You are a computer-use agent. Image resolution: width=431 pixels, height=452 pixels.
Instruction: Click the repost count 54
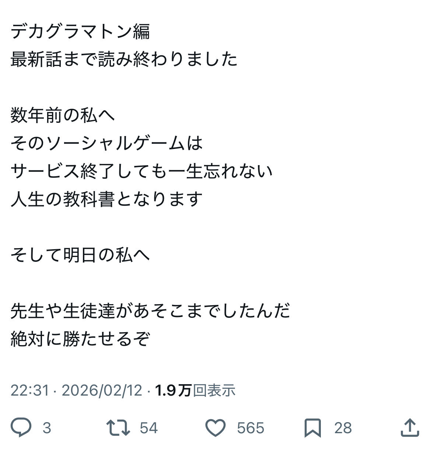[149, 428]
